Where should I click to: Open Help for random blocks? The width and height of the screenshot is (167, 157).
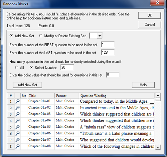[143, 85]
